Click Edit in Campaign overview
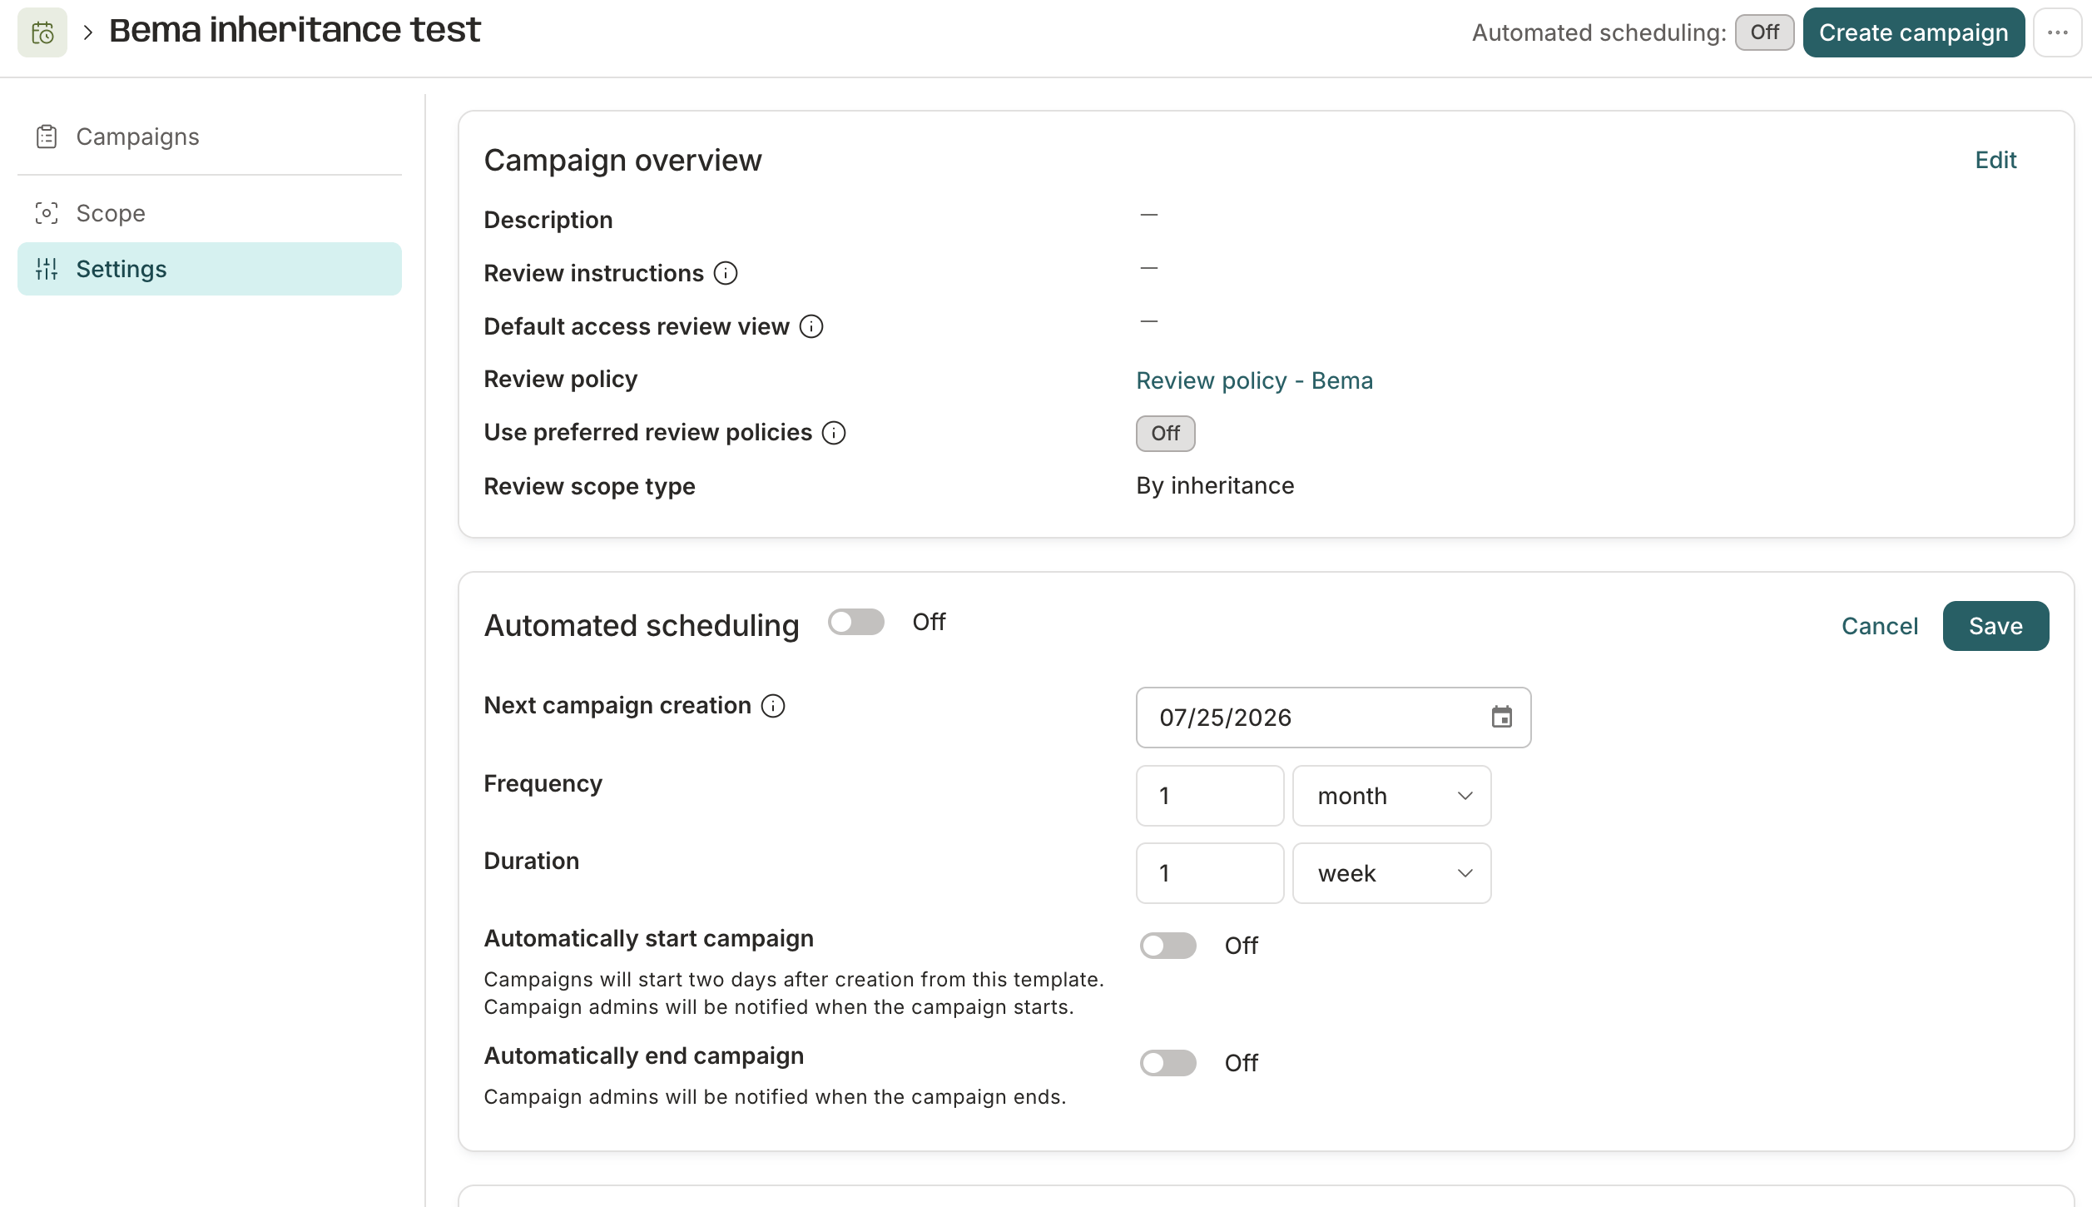This screenshot has width=2092, height=1207. tap(1995, 160)
